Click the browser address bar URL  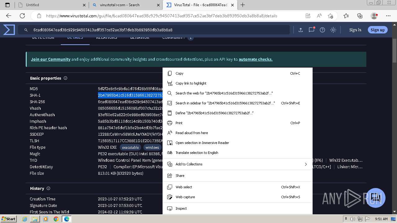pyautogui.click(x=162, y=16)
